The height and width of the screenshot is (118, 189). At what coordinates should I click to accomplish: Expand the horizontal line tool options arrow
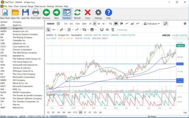coord(58,29)
